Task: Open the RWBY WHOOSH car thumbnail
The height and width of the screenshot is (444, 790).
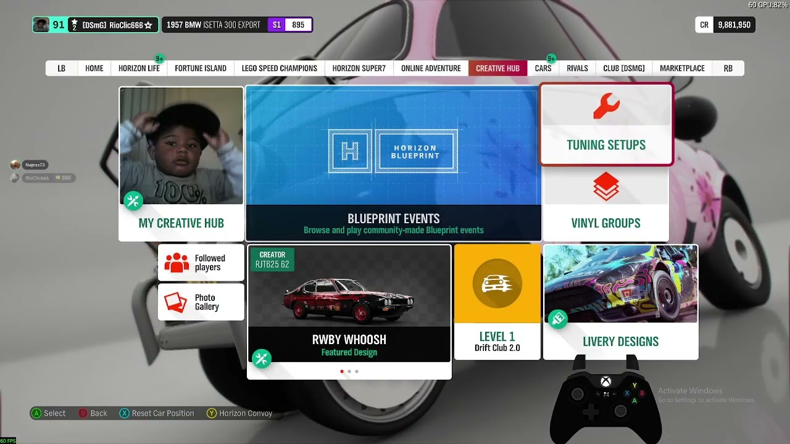Action: pyautogui.click(x=349, y=287)
